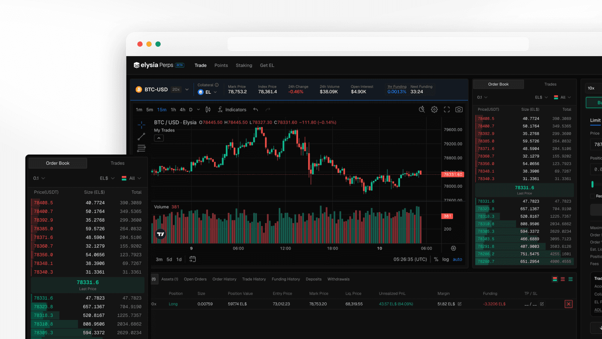Image resolution: width=602 pixels, height=339 pixels.
Task: Click the browser address bar
Action: (x=378, y=44)
